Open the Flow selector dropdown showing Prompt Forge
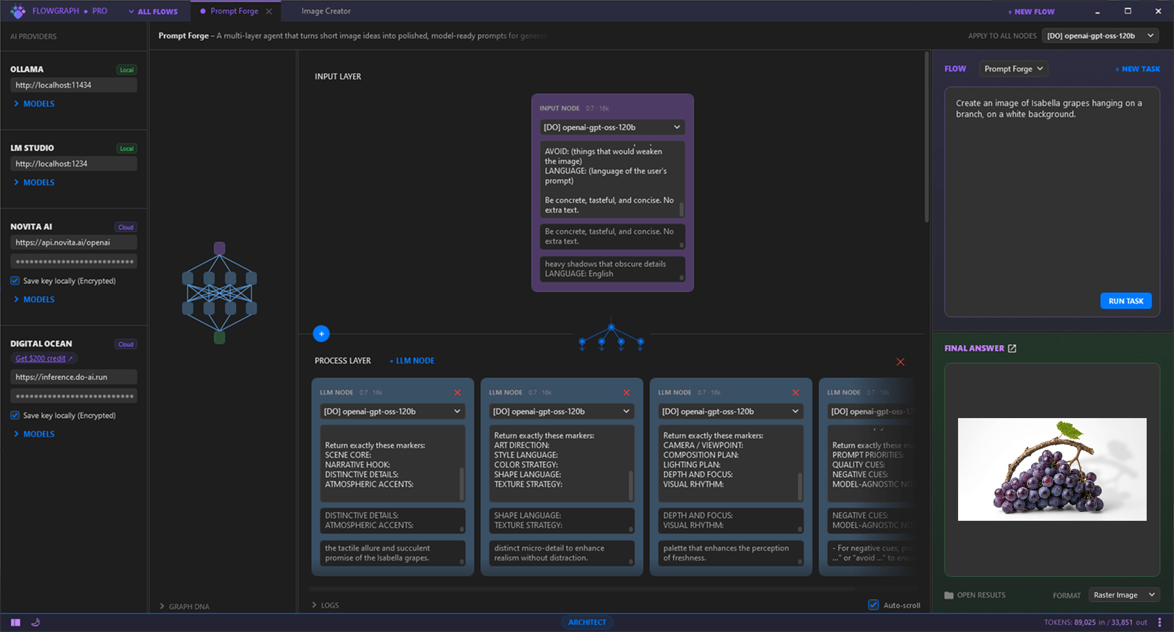Image resolution: width=1174 pixels, height=632 pixels. (x=1013, y=69)
